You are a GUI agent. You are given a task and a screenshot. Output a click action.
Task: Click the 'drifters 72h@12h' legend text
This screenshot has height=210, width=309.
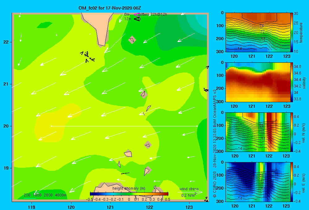pos(153,15)
